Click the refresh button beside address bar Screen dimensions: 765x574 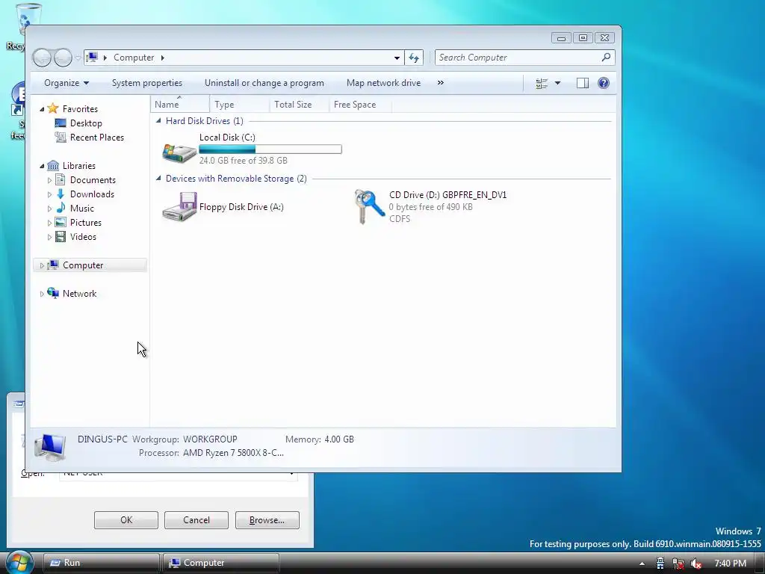pyautogui.click(x=414, y=58)
